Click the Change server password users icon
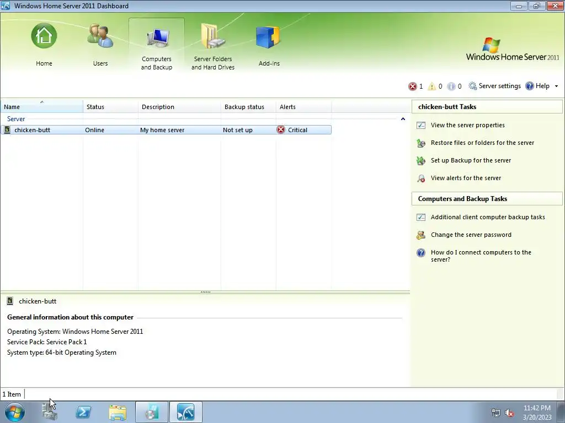565x423 pixels. [x=421, y=235]
